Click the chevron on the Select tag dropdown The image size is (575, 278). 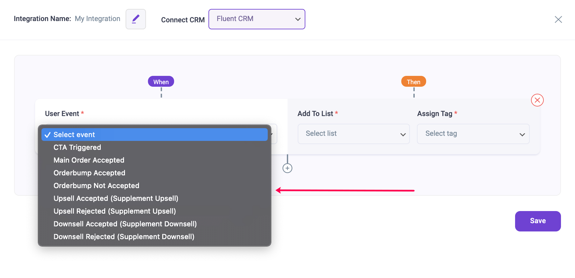click(522, 134)
